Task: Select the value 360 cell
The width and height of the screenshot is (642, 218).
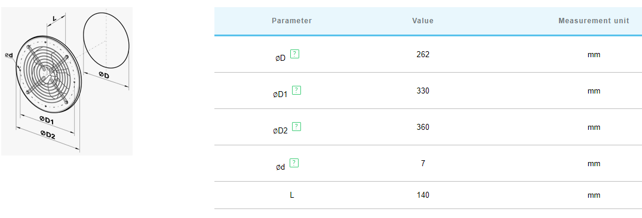Action: (423, 127)
